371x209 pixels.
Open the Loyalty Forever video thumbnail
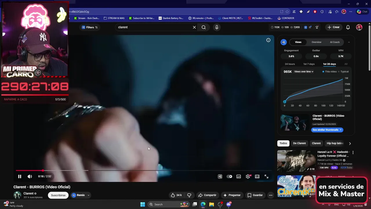(x=297, y=161)
